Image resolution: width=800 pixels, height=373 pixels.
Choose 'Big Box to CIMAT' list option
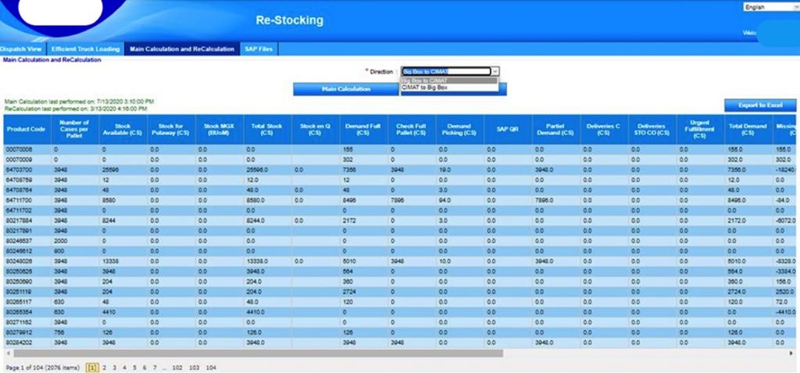coord(448,80)
